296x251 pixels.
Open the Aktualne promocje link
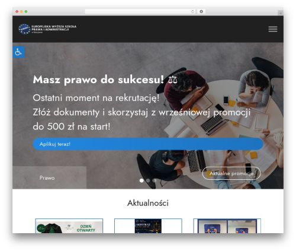point(231,173)
